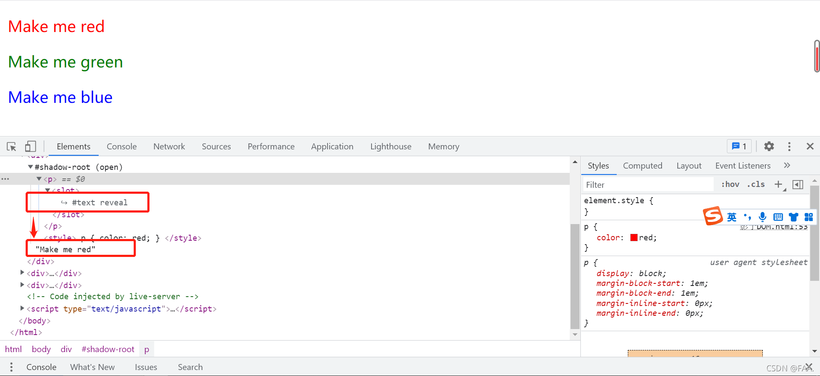Click the 'Make me blue' paragraph
Viewport: 820px width, 376px height.
[x=60, y=97]
